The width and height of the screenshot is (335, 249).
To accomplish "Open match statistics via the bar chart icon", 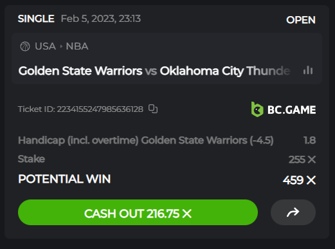I will point(308,70).
